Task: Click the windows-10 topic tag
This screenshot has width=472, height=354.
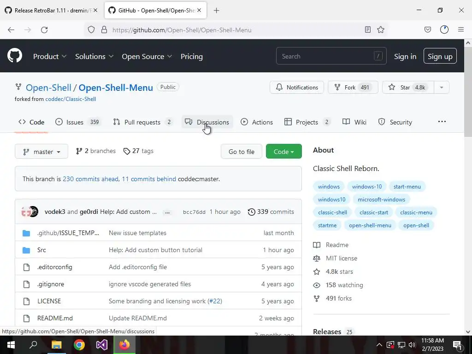Action: click(367, 187)
